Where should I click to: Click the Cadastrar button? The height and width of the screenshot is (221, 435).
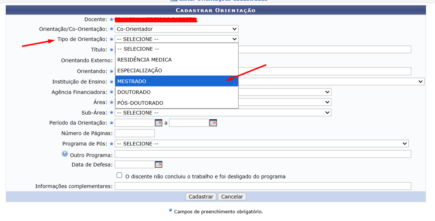(x=201, y=197)
